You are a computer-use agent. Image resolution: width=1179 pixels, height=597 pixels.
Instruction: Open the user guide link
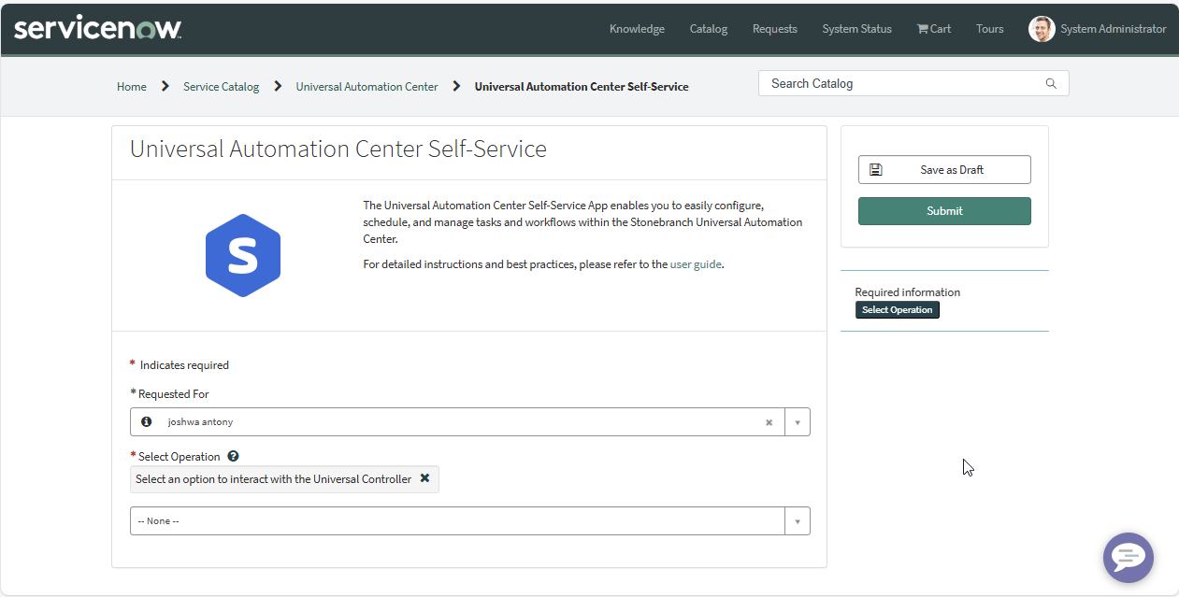coord(696,264)
